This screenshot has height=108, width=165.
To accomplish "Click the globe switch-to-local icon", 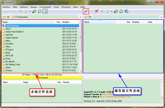I will point(127,11).
